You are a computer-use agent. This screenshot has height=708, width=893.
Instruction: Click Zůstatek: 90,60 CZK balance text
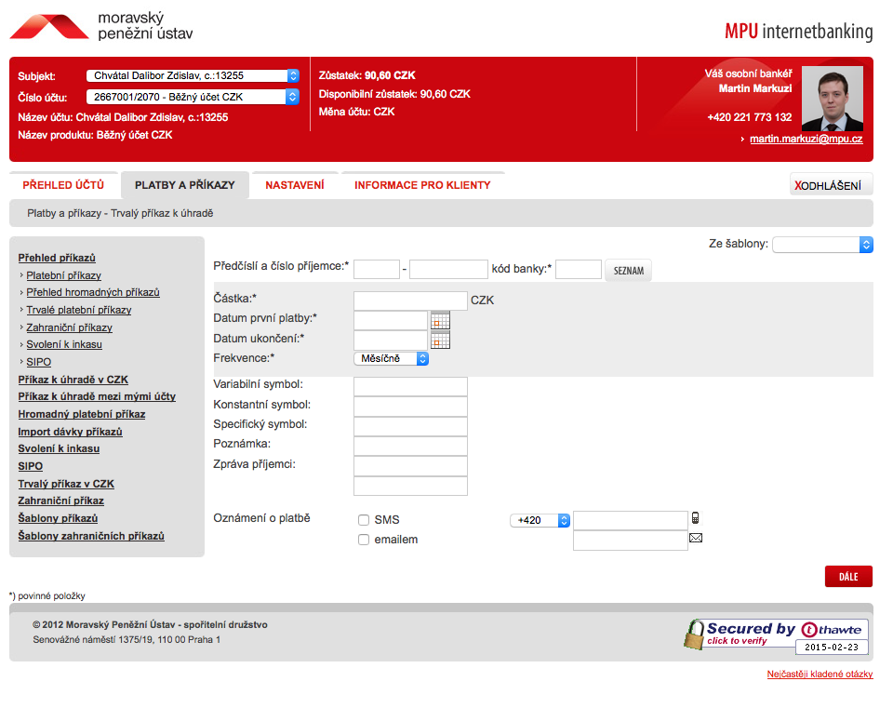pos(367,75)
